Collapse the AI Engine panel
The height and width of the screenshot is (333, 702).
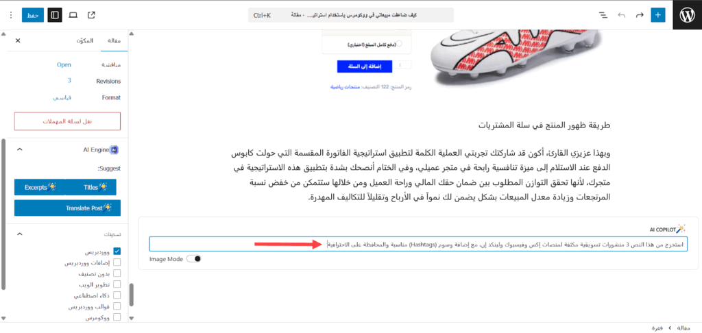click(19, 149)
